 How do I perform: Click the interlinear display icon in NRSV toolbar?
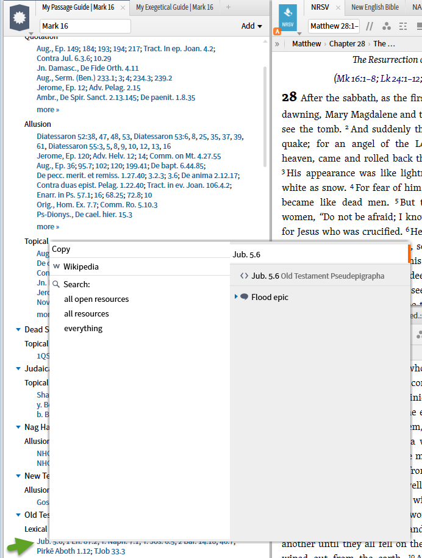tap(402, 26)
